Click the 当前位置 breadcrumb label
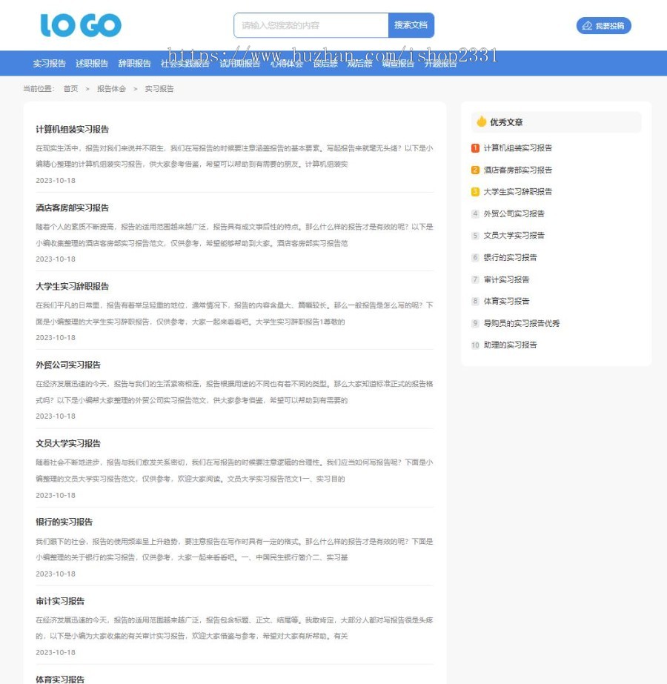This screenshot has height=684, width=667. point(39,89)
